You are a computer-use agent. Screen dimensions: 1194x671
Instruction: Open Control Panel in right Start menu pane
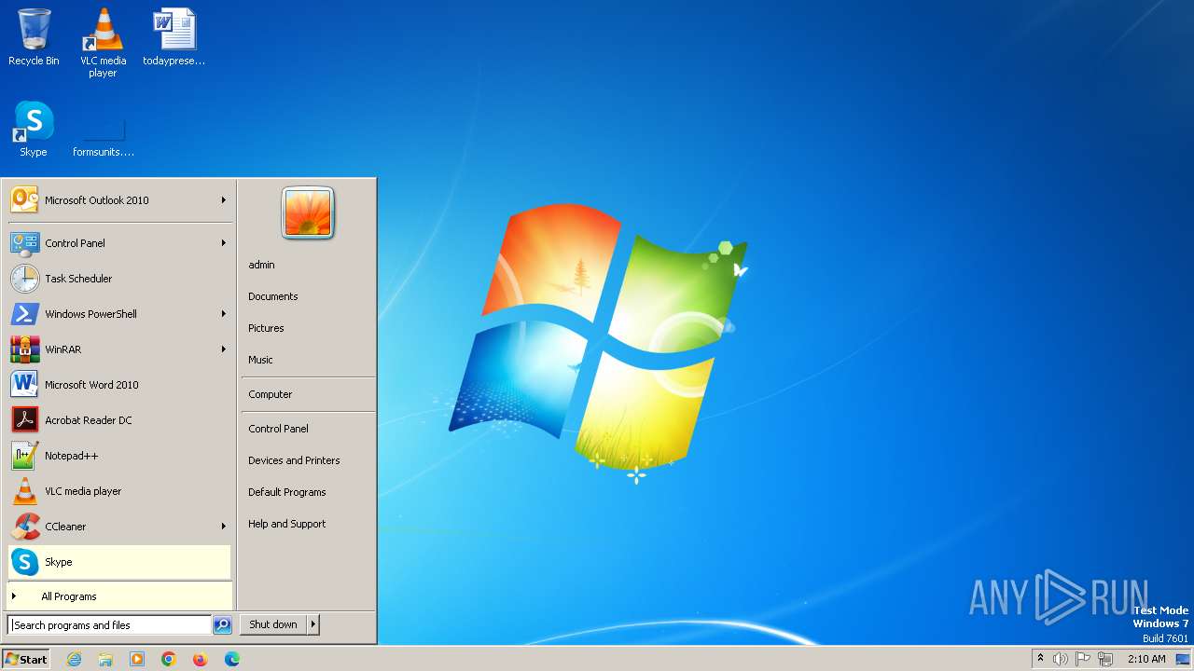point(278,429)
